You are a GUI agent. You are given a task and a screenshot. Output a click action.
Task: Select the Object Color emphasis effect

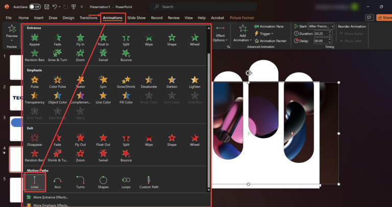(58, 97)
